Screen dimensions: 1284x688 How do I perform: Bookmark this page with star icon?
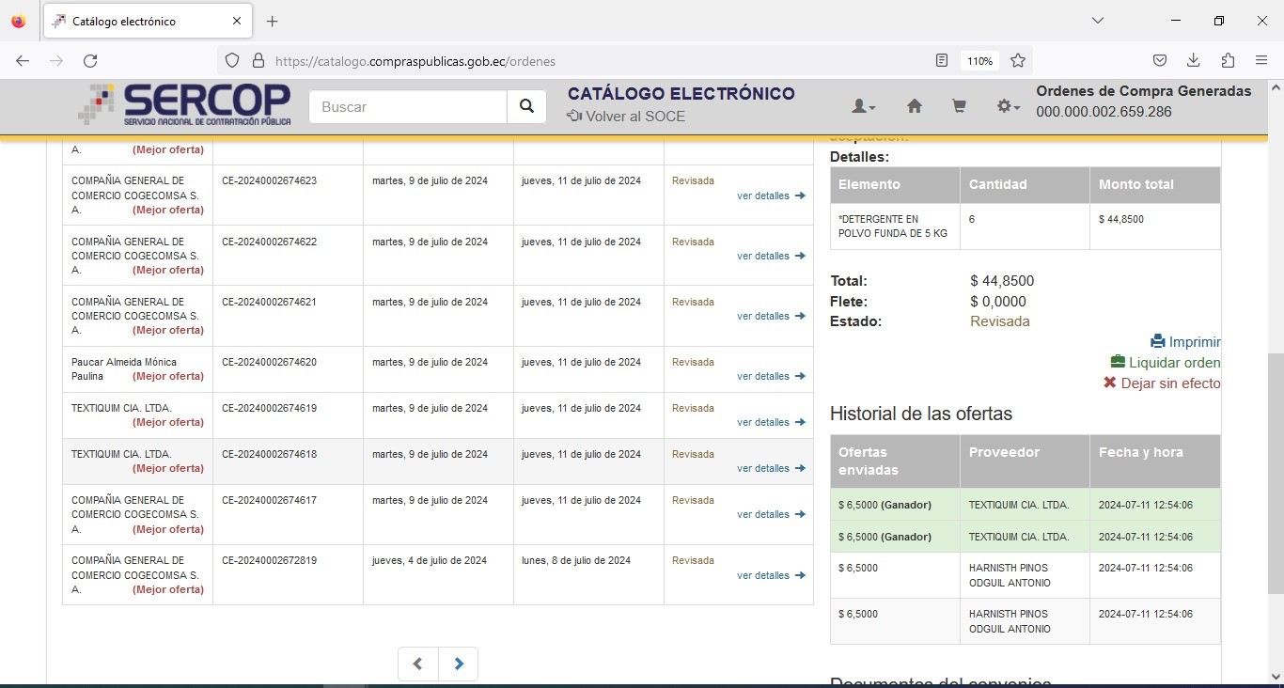point(1018,61)
